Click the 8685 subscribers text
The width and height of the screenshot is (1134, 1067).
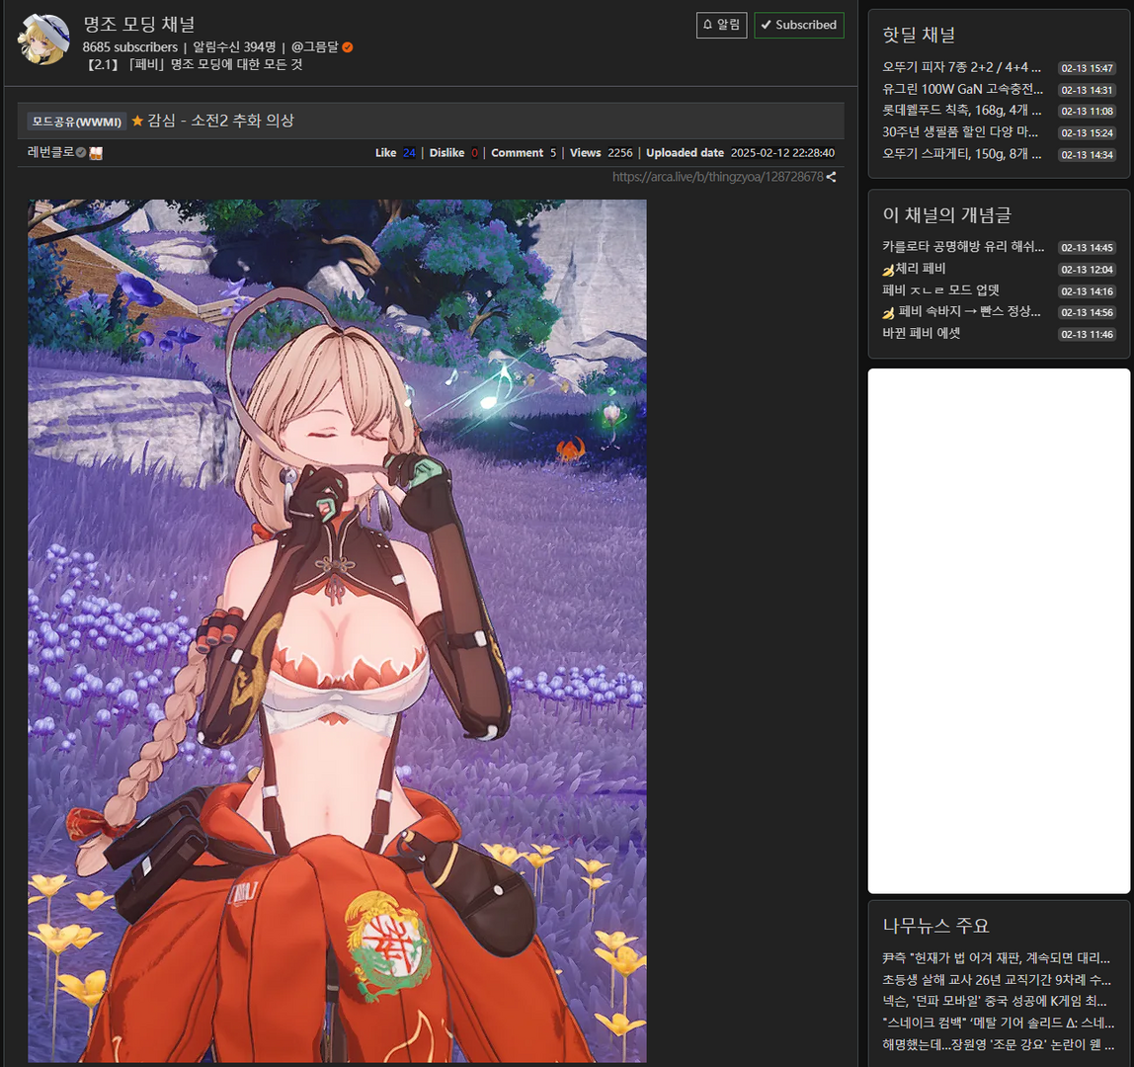pos(130,47)
